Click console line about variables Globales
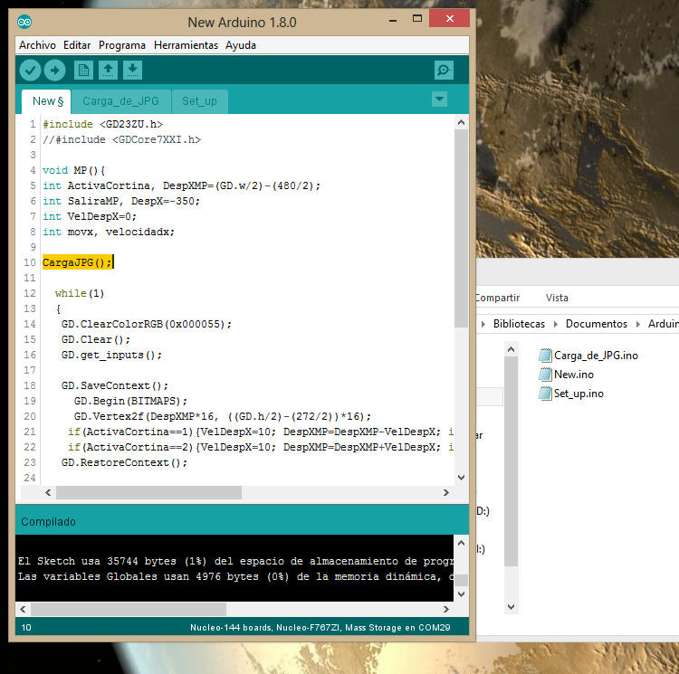679x674 pixels. 235,576
